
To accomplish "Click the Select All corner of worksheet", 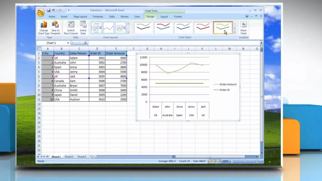I will (39, 49).
